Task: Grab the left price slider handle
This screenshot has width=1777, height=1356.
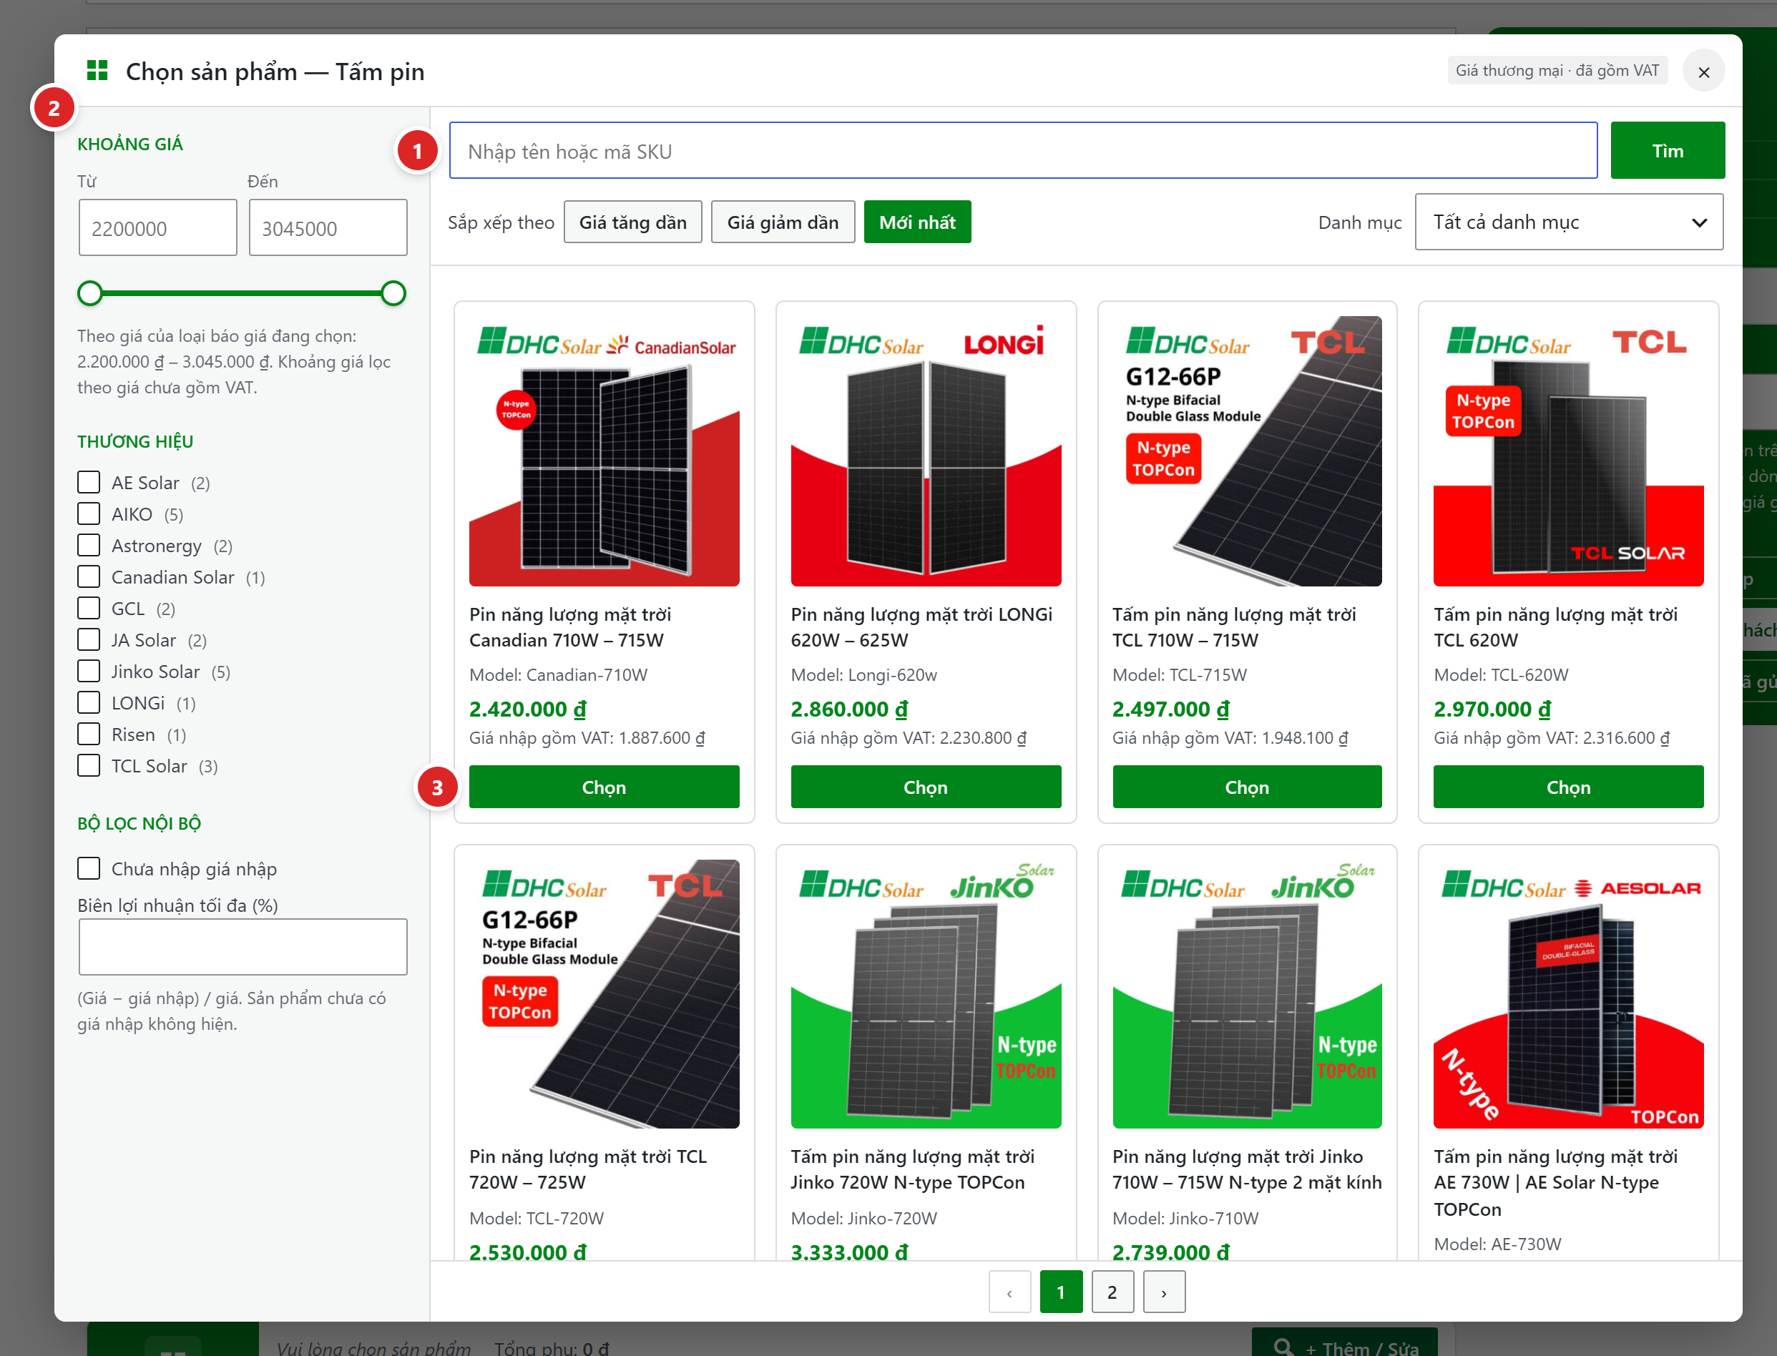Action: [90, 293]
